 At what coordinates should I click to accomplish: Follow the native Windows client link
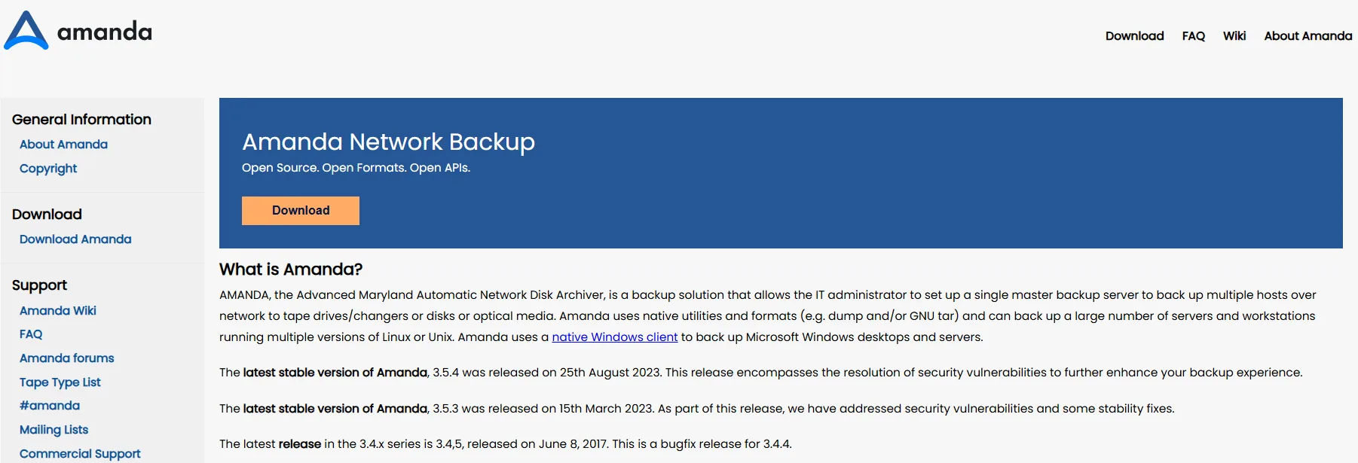(x=614, y=337)
